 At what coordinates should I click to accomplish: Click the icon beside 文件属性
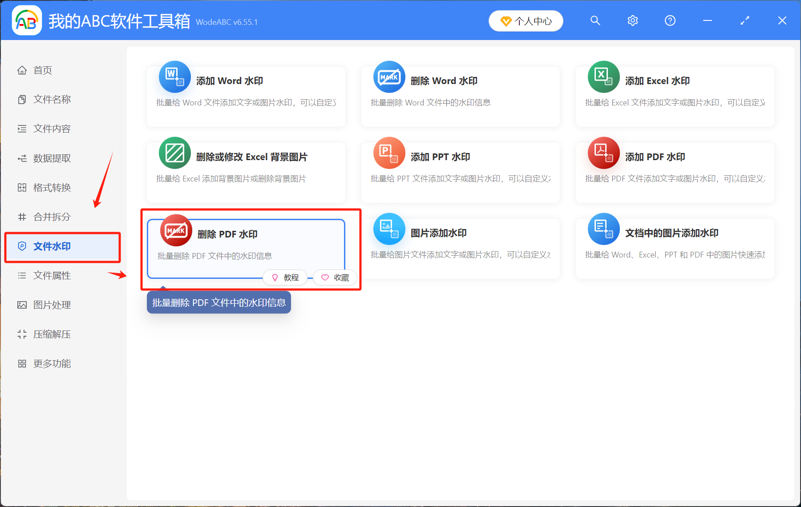tap(22, 276)
